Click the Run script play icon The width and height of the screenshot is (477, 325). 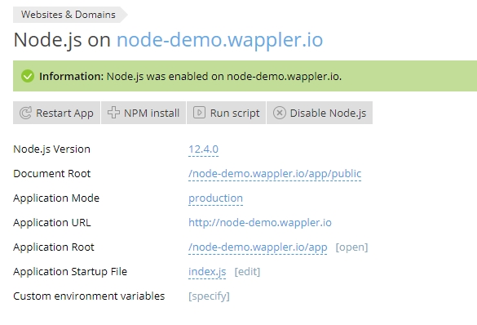(x=199, y=113)
